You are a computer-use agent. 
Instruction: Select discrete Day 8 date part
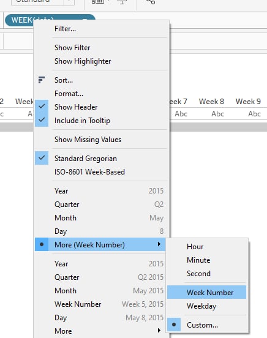point(100,231)
